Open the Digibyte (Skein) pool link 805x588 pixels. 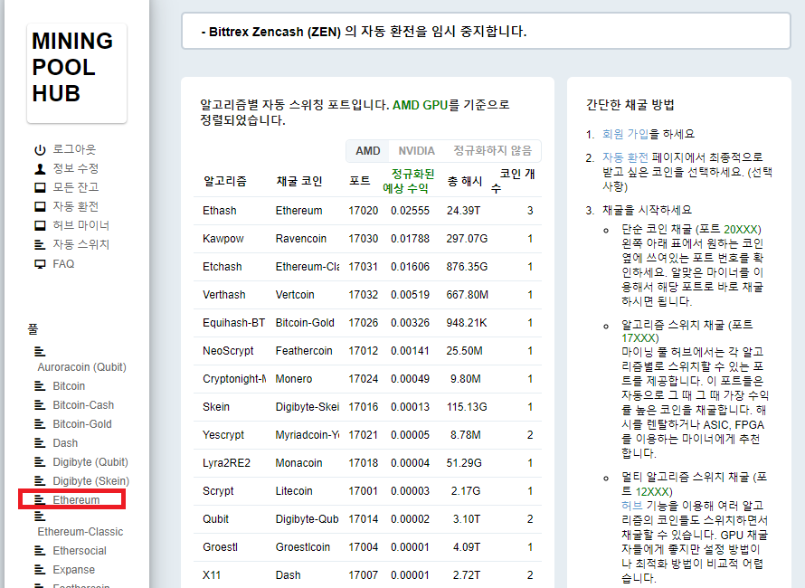point(90,481)
